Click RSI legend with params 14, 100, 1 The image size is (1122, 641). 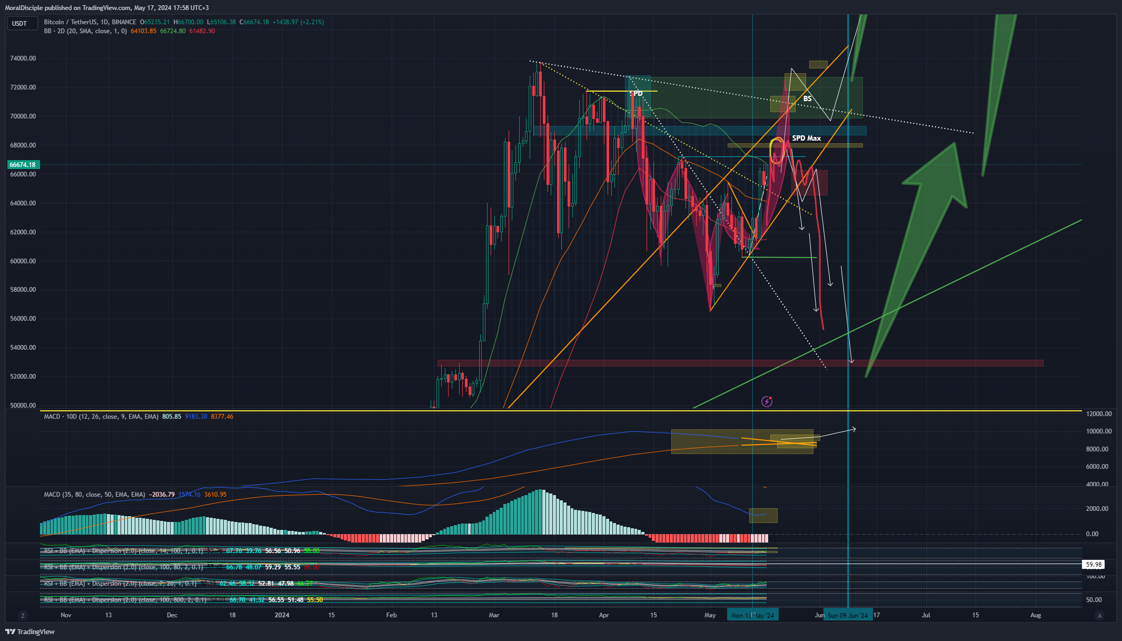(x=123, y=551)
